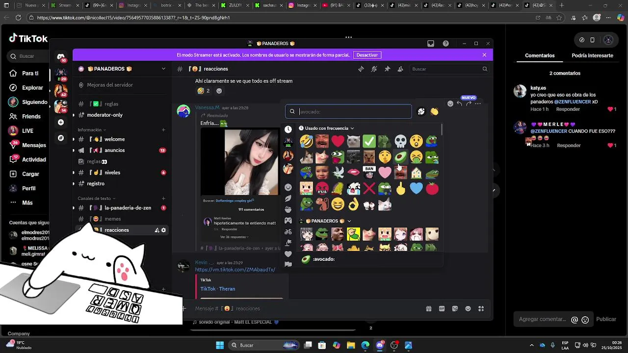Screen dimensions: 628x353
Task: Jump to People smiley emoji category
Action: pyautogui.click(x=288, y=187)
